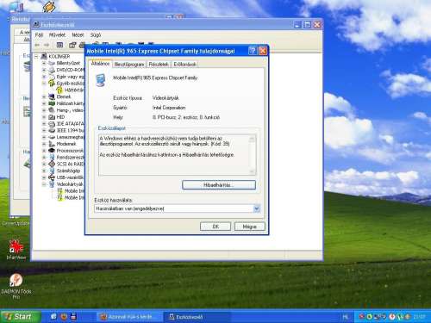431x323 pixels.
Task: Click the first taskbar window button beside Eszközkezelő
Action: (x=129, y=317)
